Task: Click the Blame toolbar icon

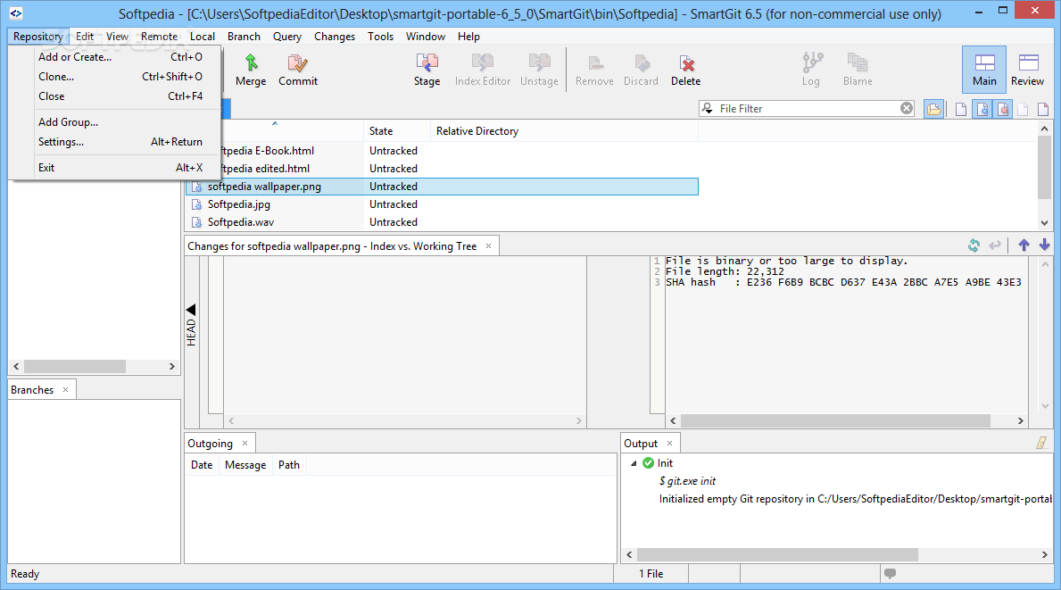Action: [858, 62]
